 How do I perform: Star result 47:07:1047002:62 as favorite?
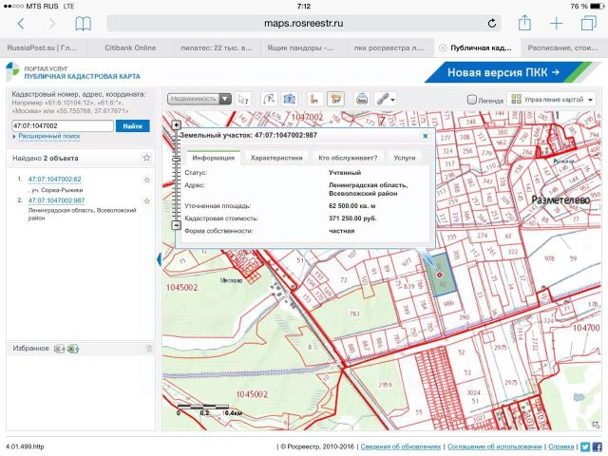[147, 180]
